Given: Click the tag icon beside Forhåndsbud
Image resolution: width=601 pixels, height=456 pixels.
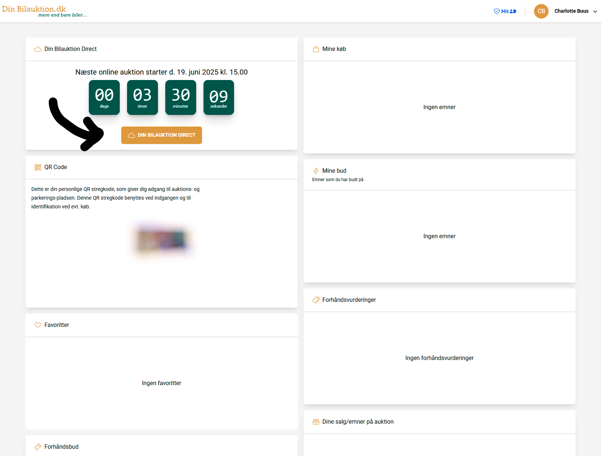Looking at the screenshot, I should 37,447.
